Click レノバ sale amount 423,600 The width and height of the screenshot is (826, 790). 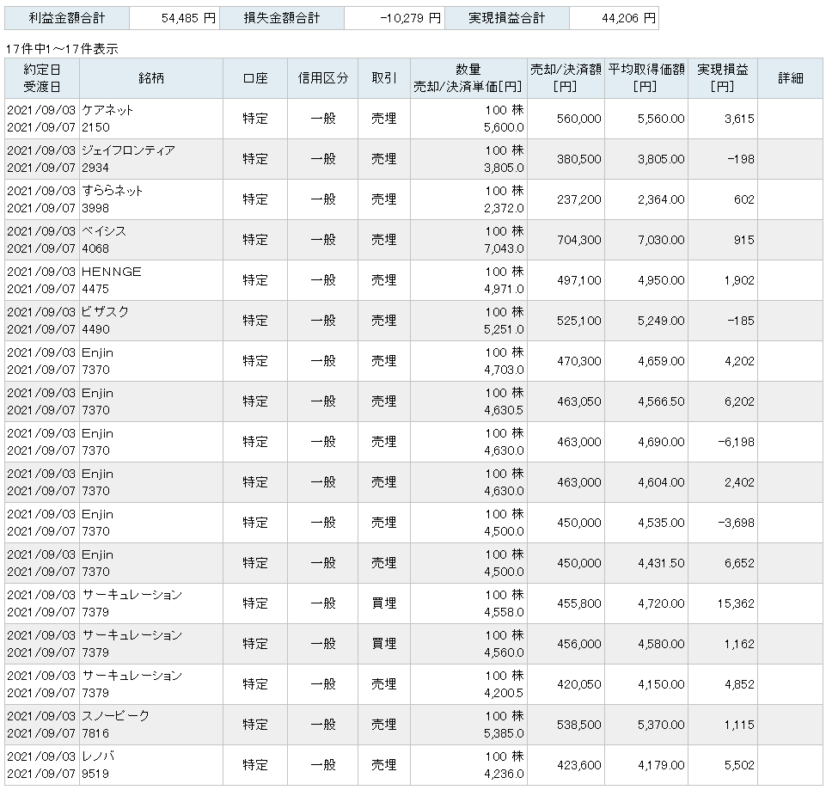click(x=579, y=765)
